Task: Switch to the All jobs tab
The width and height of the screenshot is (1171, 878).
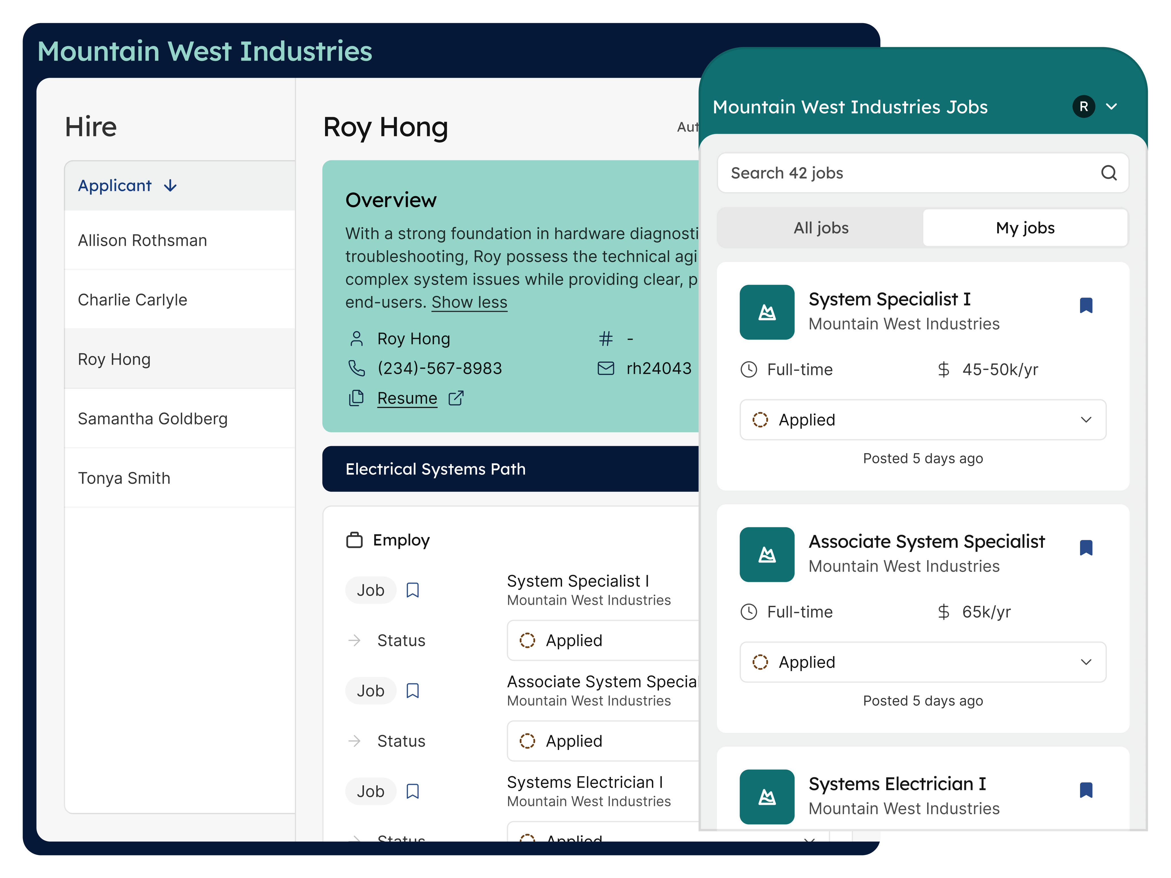Action: tap(821, 228)
